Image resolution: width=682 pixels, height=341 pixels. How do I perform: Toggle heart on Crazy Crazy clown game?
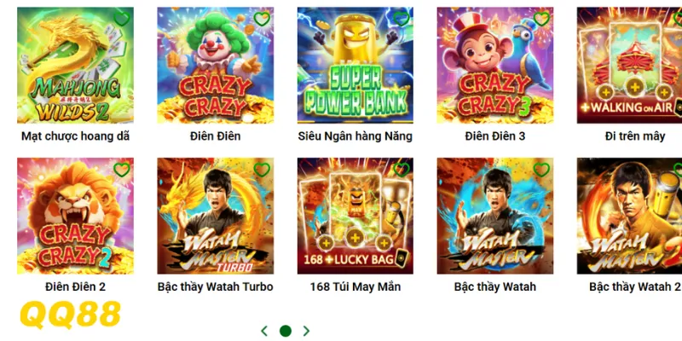262,19
